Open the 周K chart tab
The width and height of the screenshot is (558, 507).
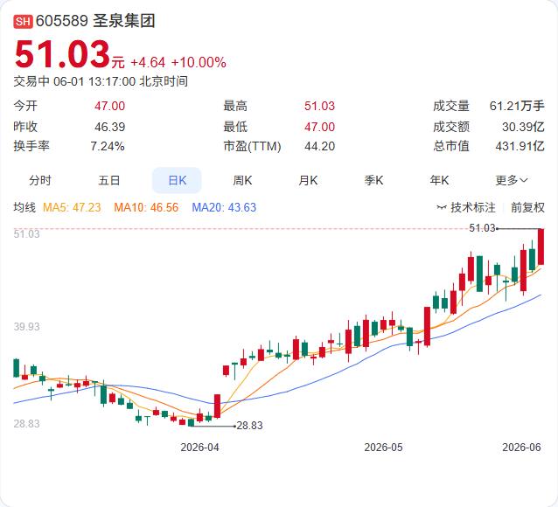(242, 180)
